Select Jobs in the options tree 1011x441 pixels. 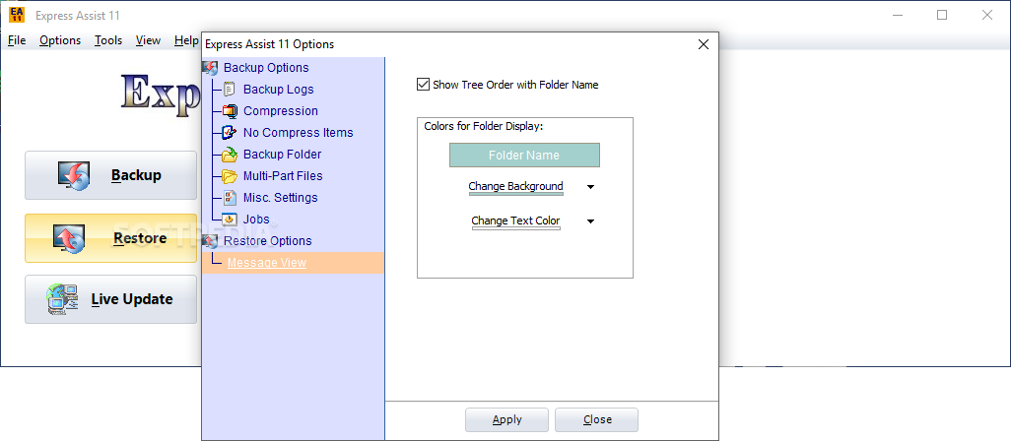coord(256,219)
